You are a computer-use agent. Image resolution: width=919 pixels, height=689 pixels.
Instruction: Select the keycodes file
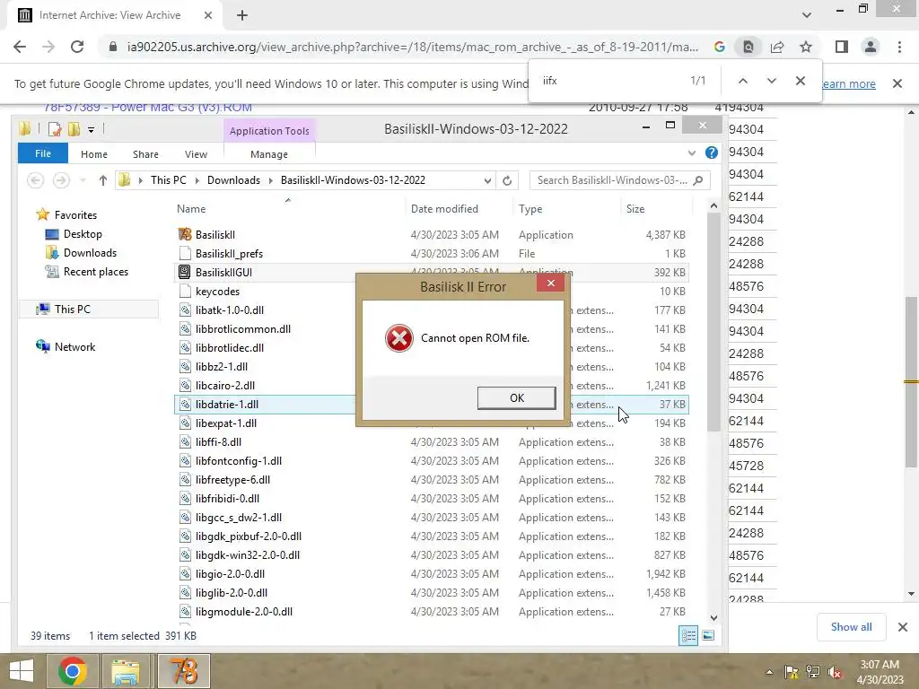click(x=217, y=292)
